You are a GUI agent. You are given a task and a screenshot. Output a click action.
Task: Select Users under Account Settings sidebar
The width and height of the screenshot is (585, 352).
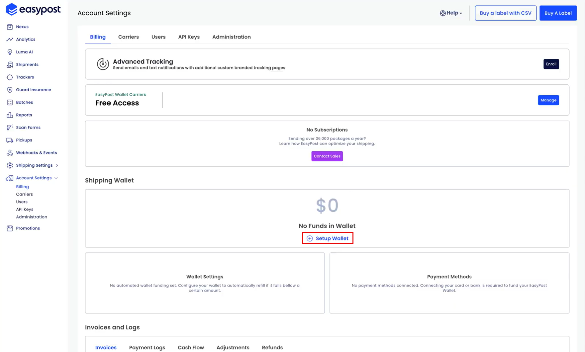[22, 202]
